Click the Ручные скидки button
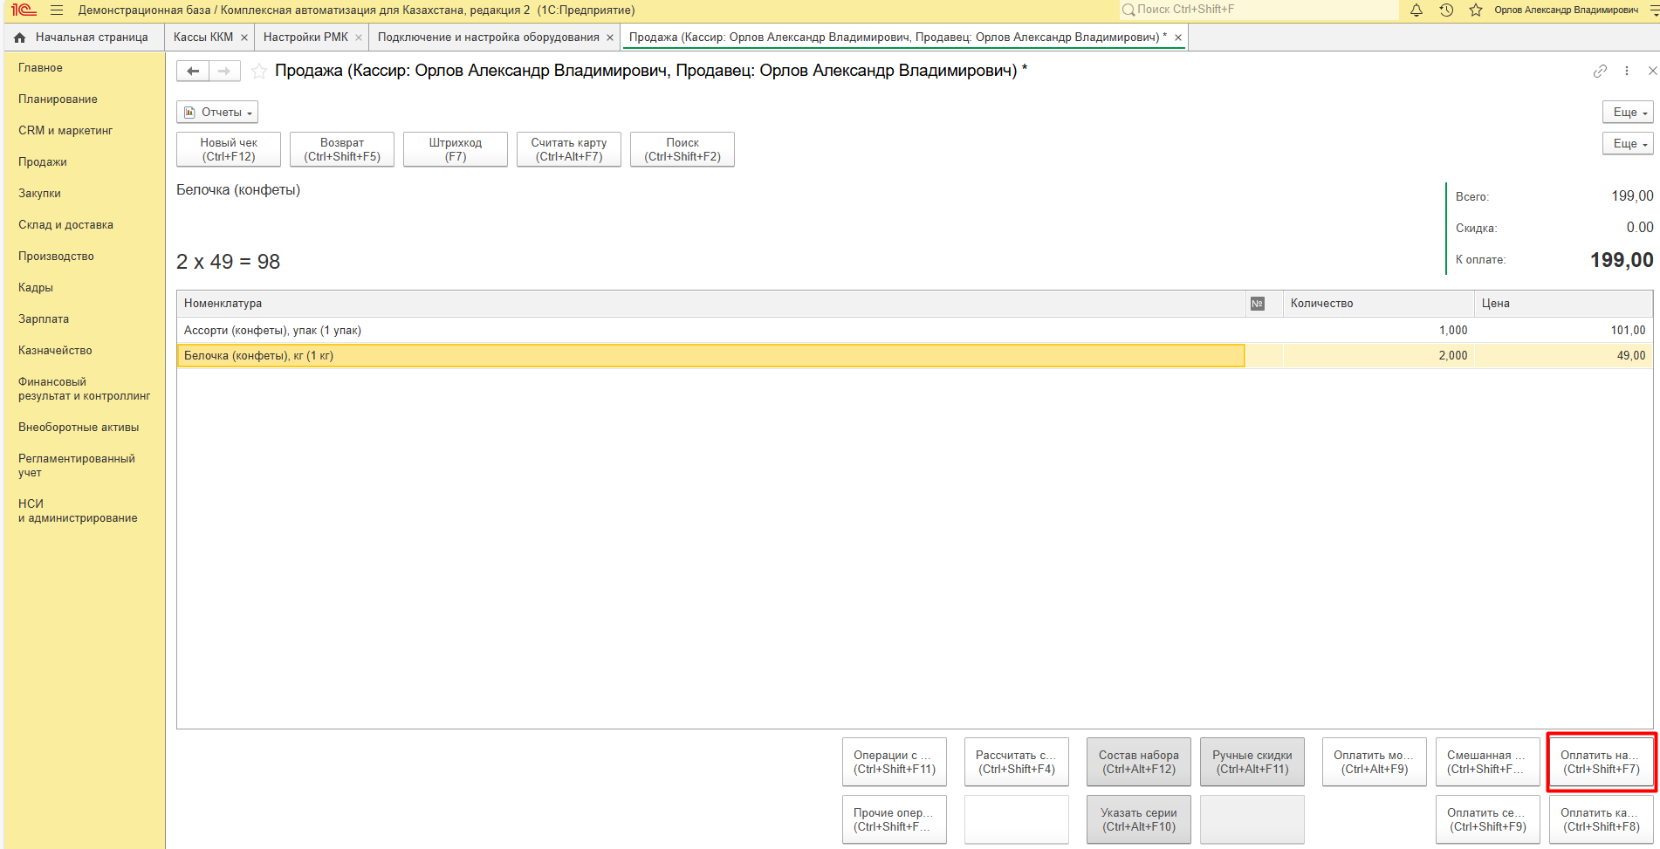 coord(1252,762)
